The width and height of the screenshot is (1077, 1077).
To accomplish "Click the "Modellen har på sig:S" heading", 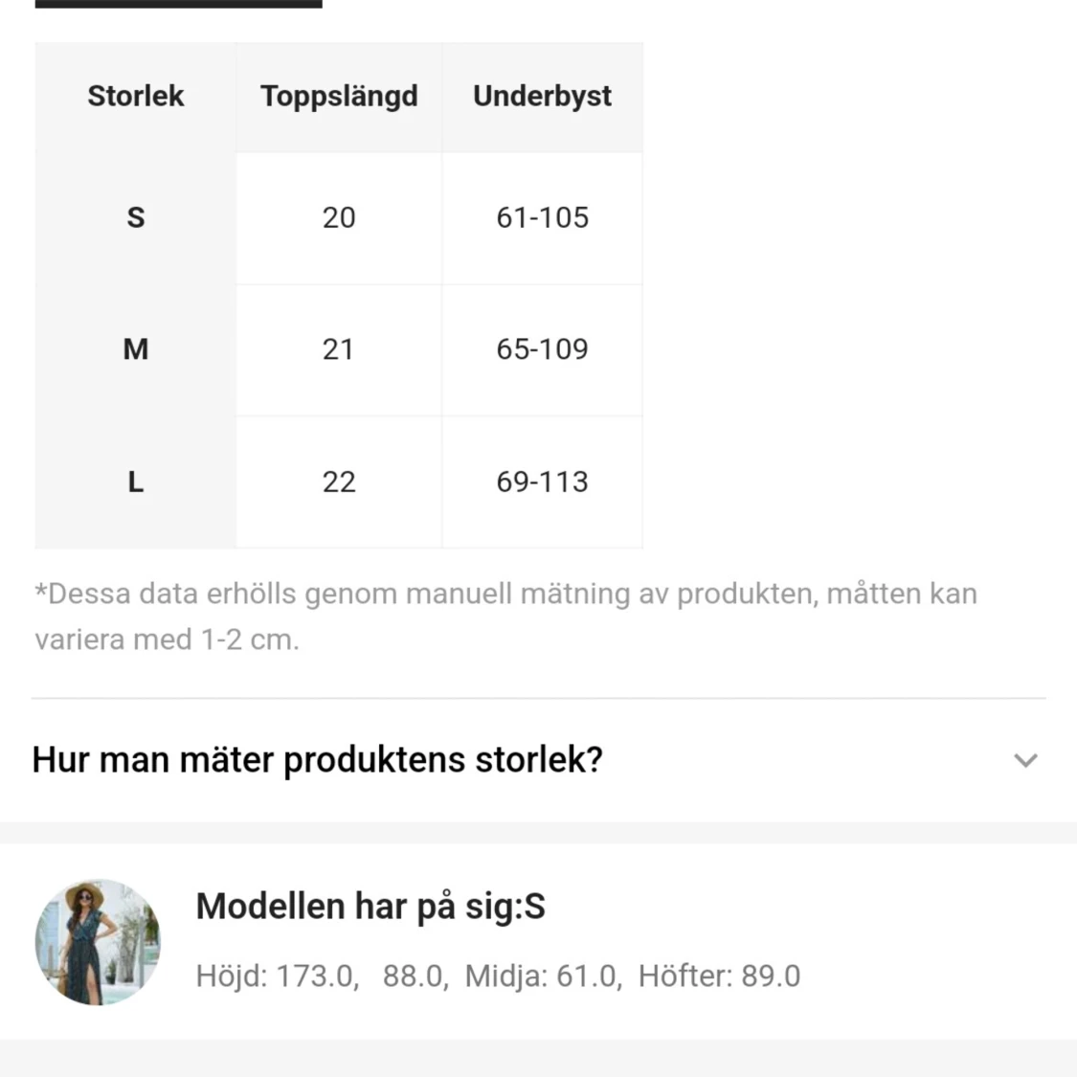I will 370,905.
